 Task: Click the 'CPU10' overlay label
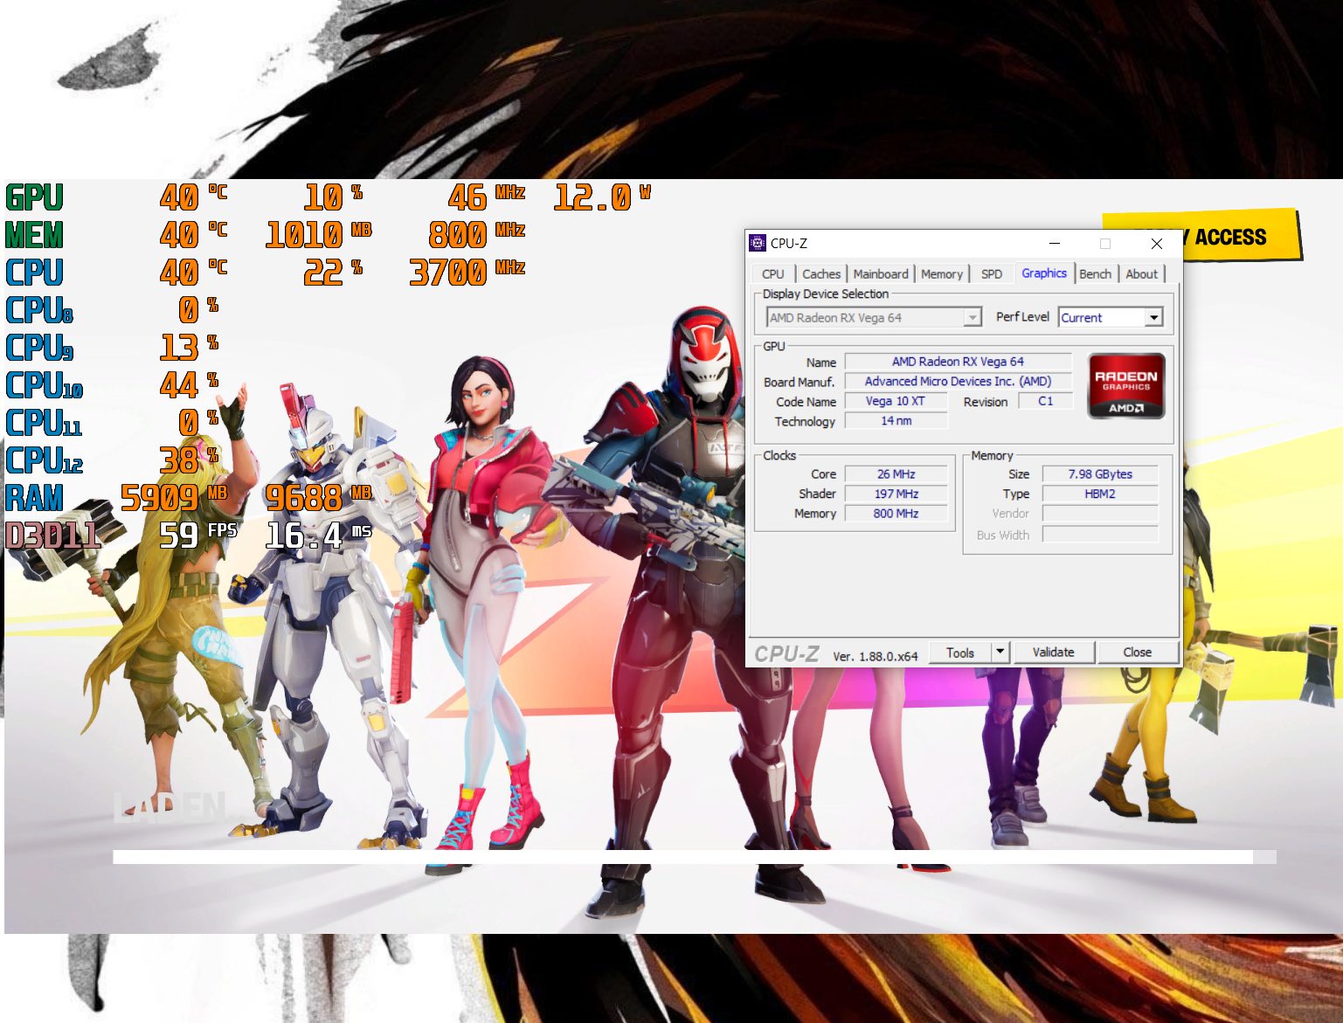[x=45, y=385]
